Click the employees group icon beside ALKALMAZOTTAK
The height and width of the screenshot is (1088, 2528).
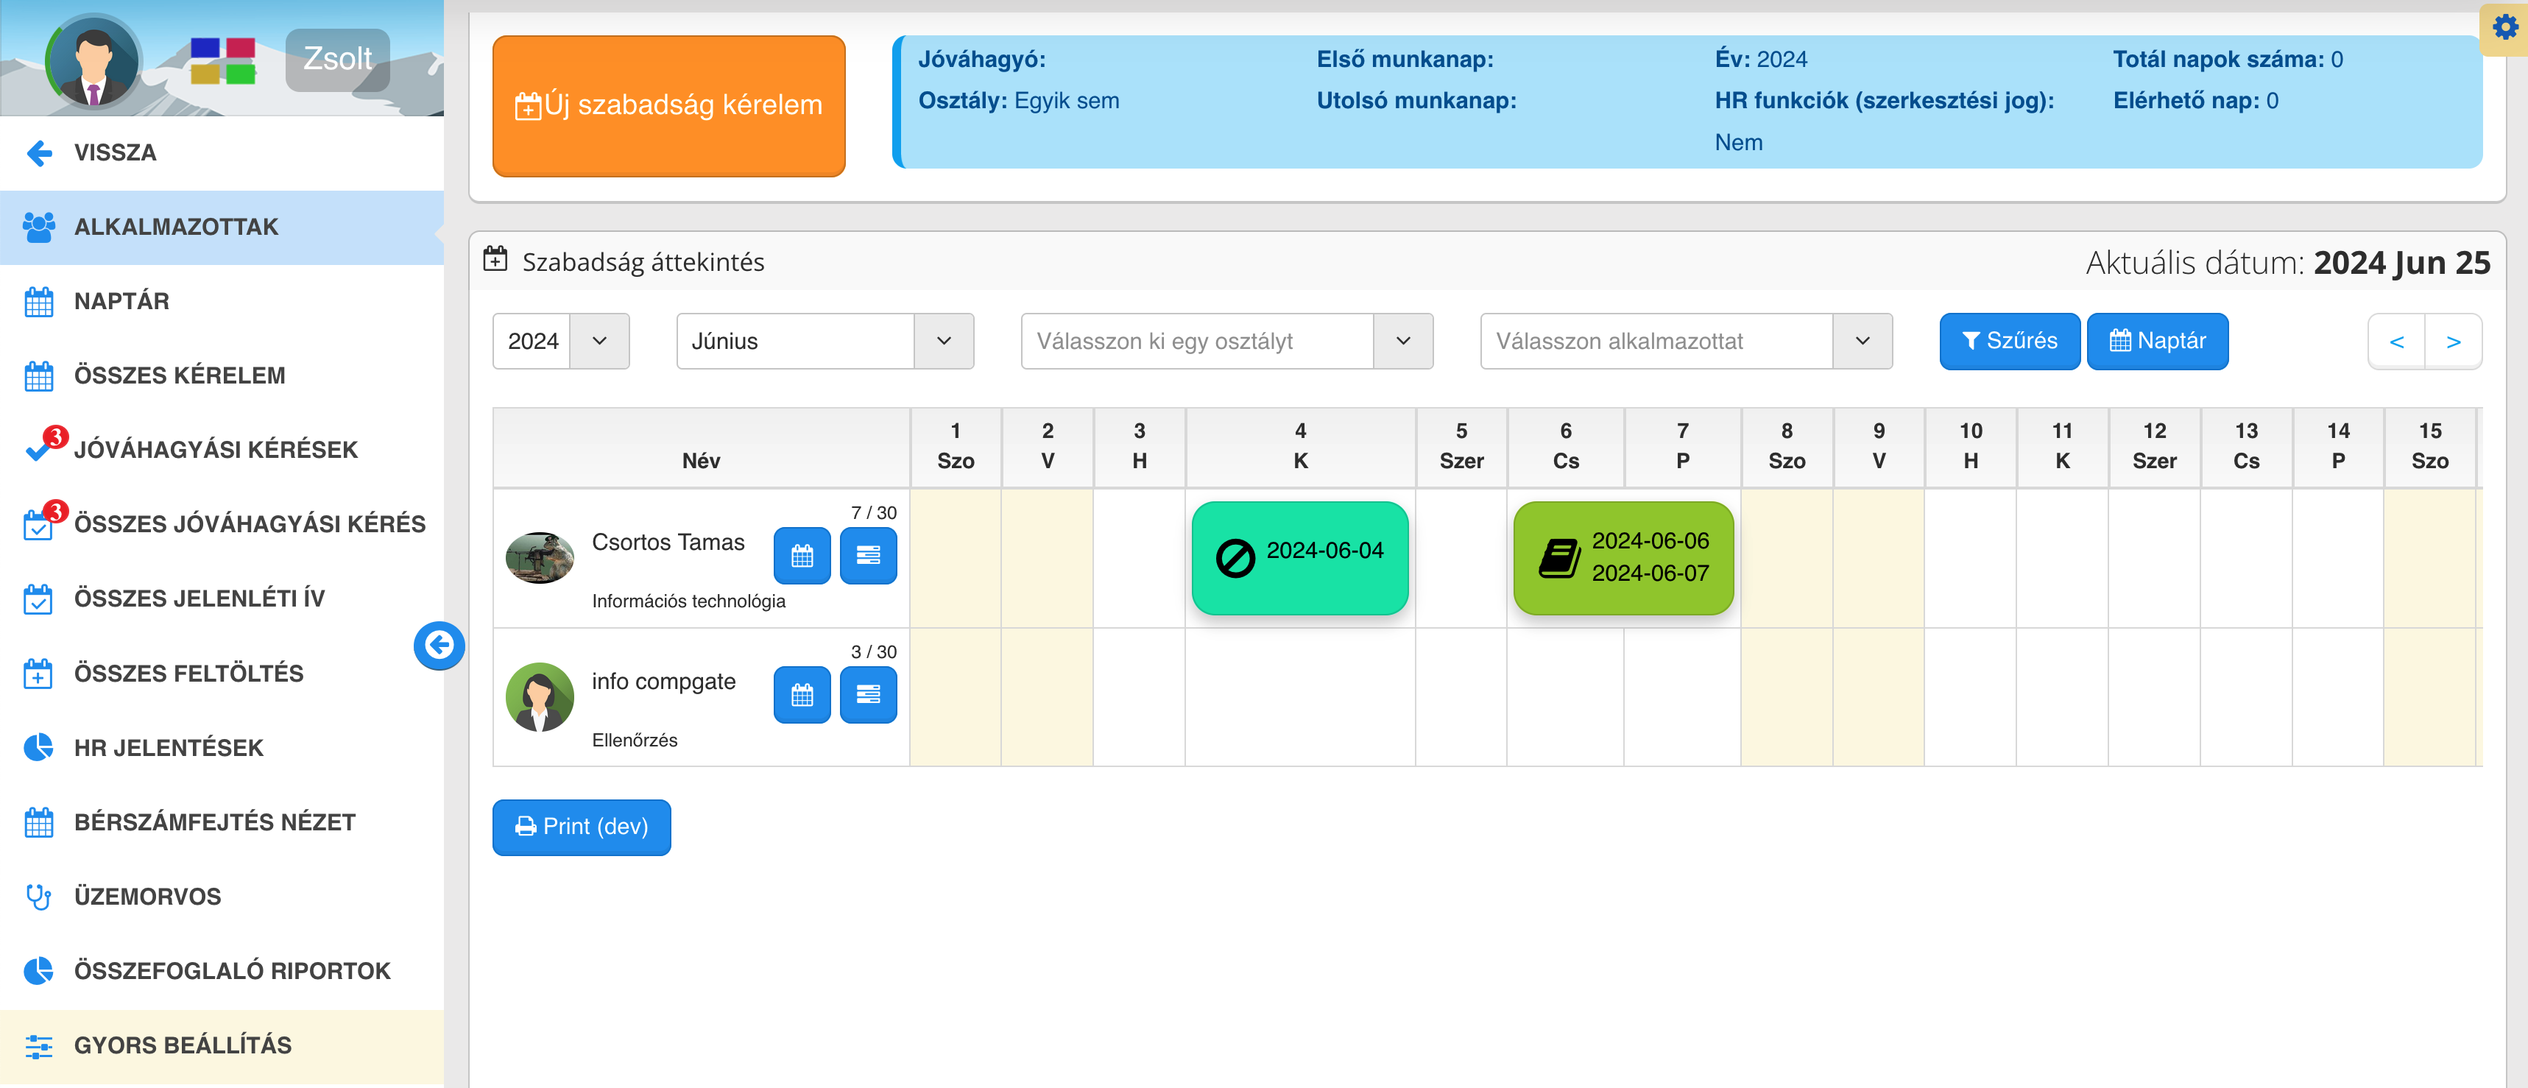point(39,227)
